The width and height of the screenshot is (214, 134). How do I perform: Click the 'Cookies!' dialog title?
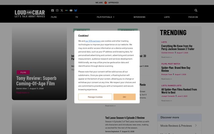click(84, 36)
